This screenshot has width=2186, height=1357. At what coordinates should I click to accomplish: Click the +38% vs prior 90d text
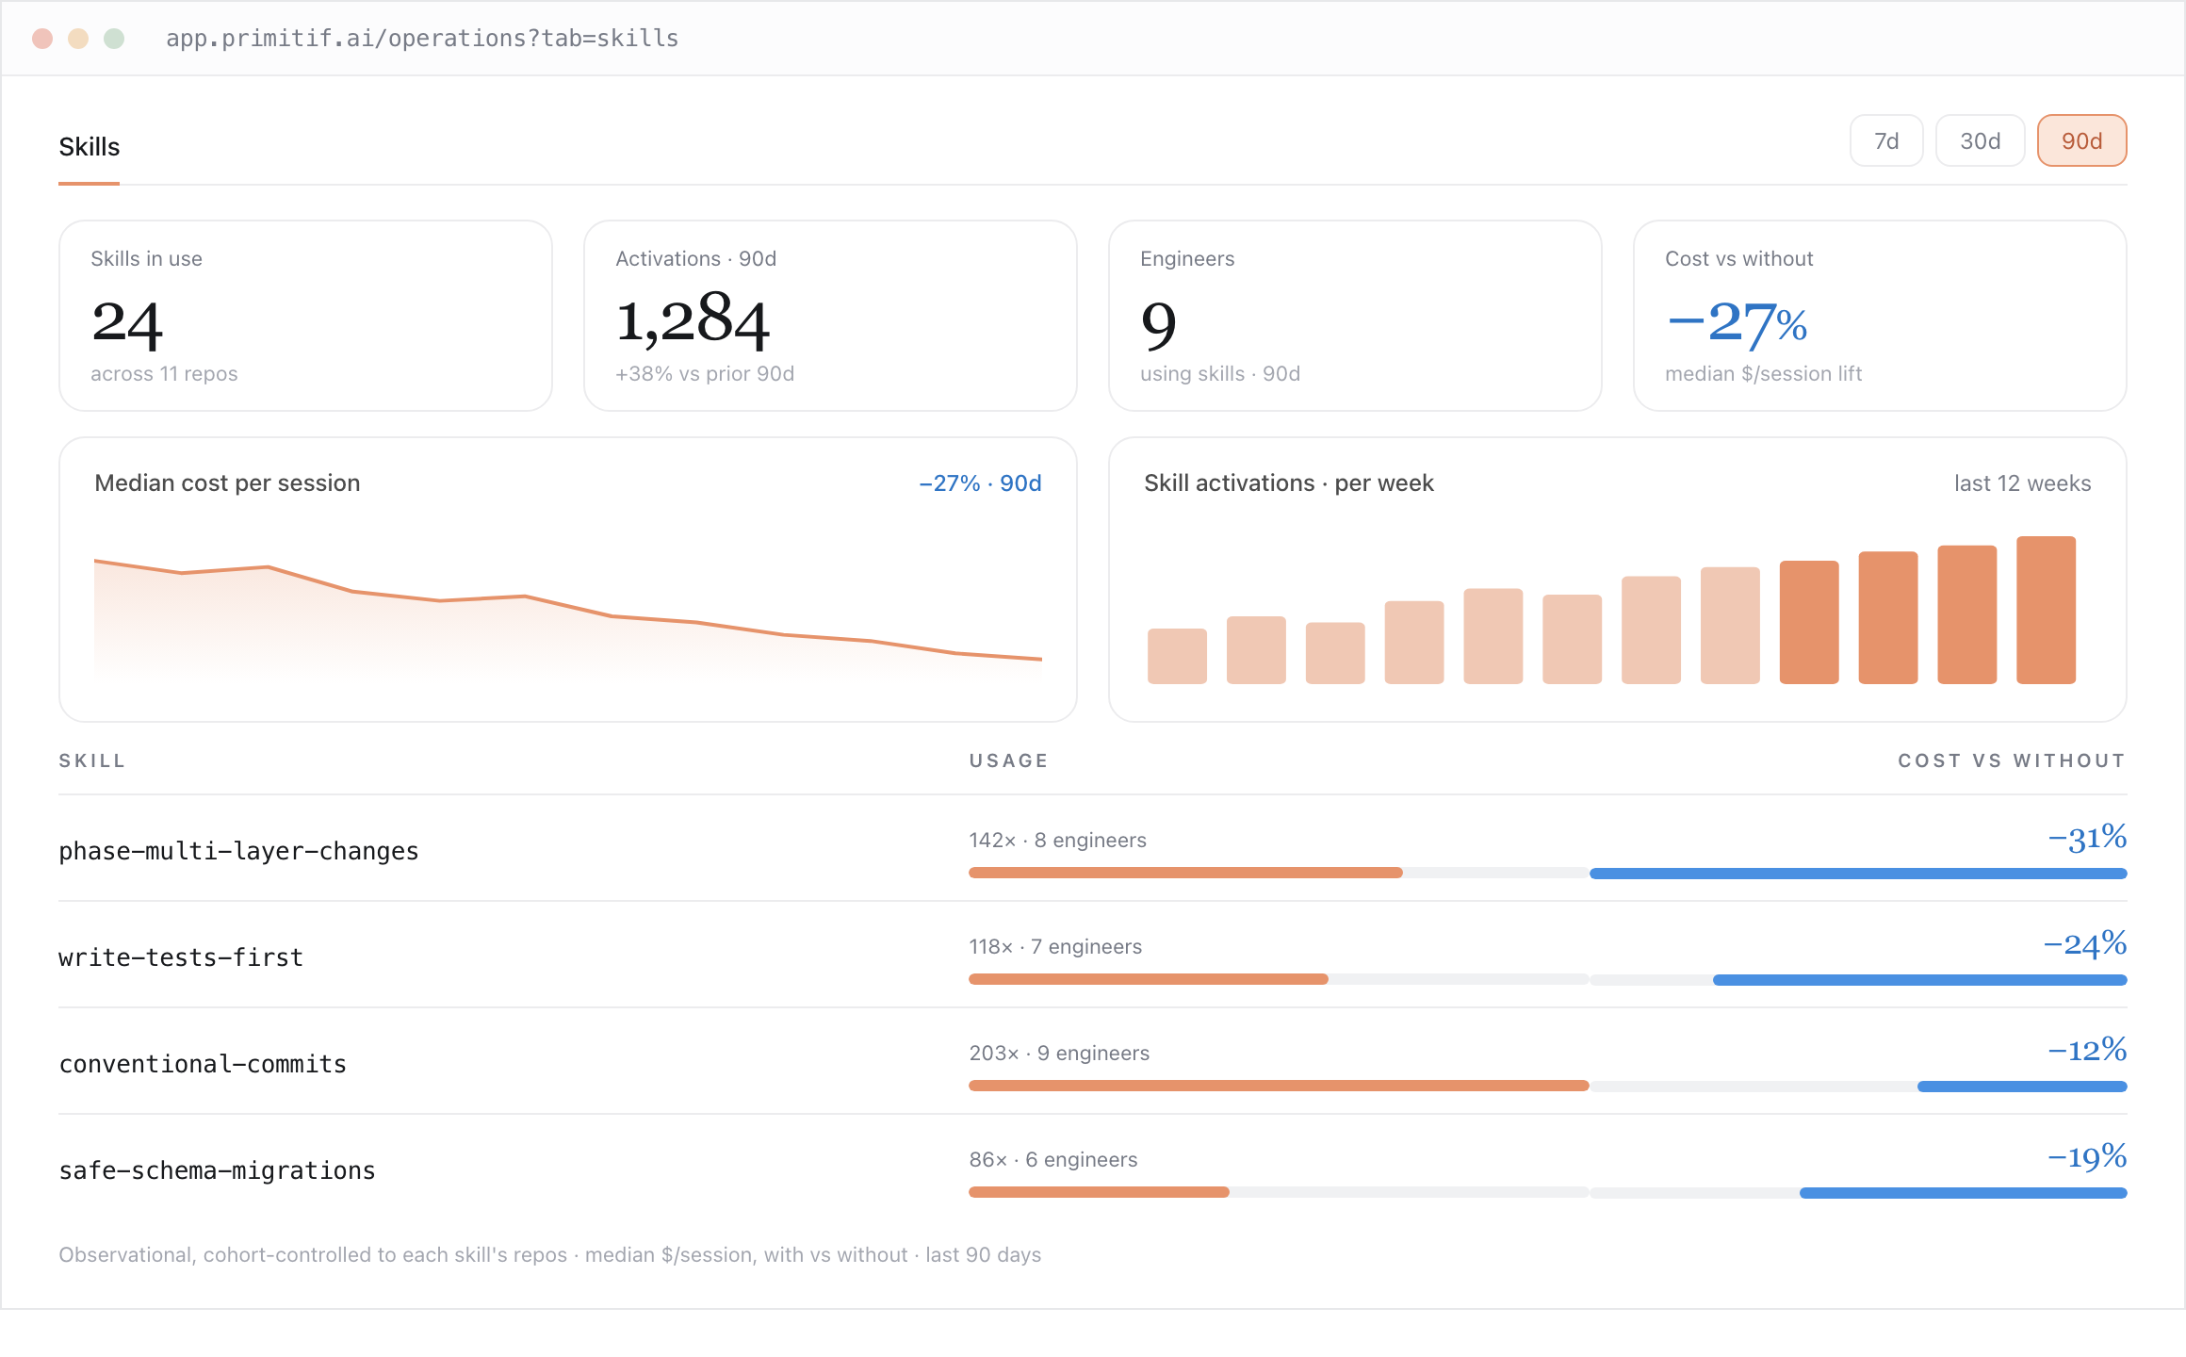click(x=705, y=374)
